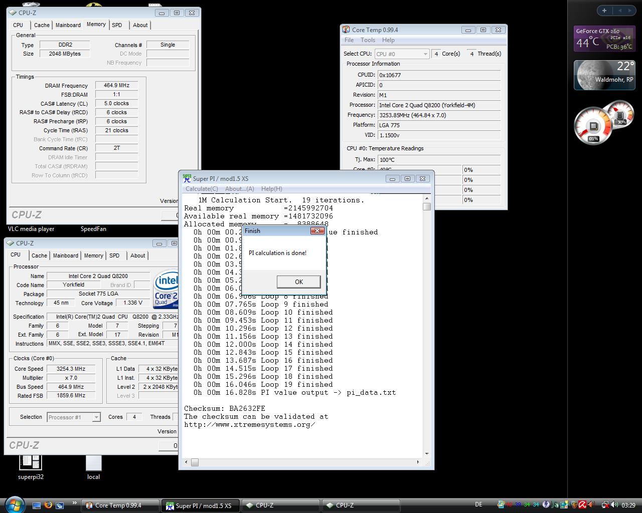Click the GeForce GTX 260 temperature gadget
The image size is (642, 513).
tap(604, 39)
